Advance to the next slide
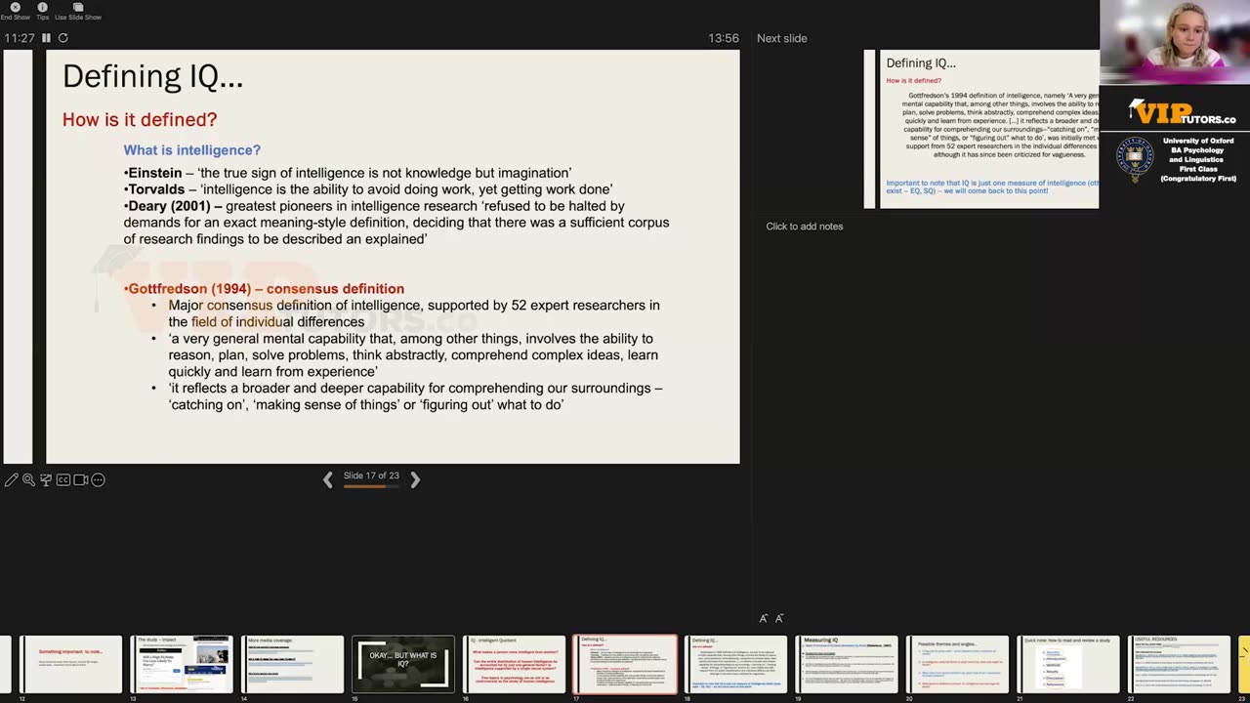The width and height of the screenshot is (1250, 703). click(415, 478)
